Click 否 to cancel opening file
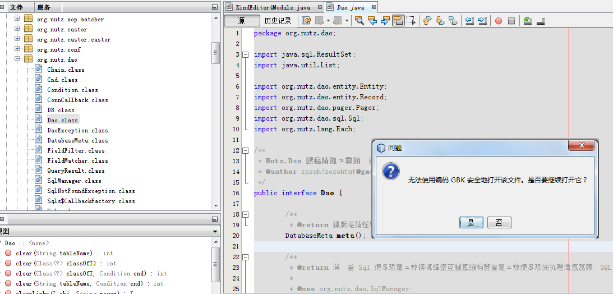The height and width of the screenshot is (294, 613). (x=499, y=222)
